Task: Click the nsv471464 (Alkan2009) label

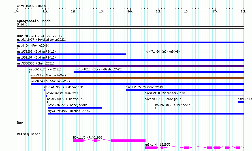Action: pos(162,51)
